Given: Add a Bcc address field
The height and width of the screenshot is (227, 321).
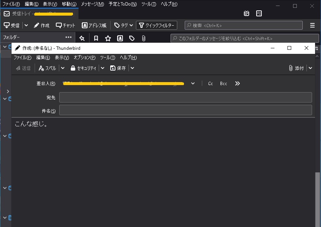Looking at the screenshot, I should 223,84.
